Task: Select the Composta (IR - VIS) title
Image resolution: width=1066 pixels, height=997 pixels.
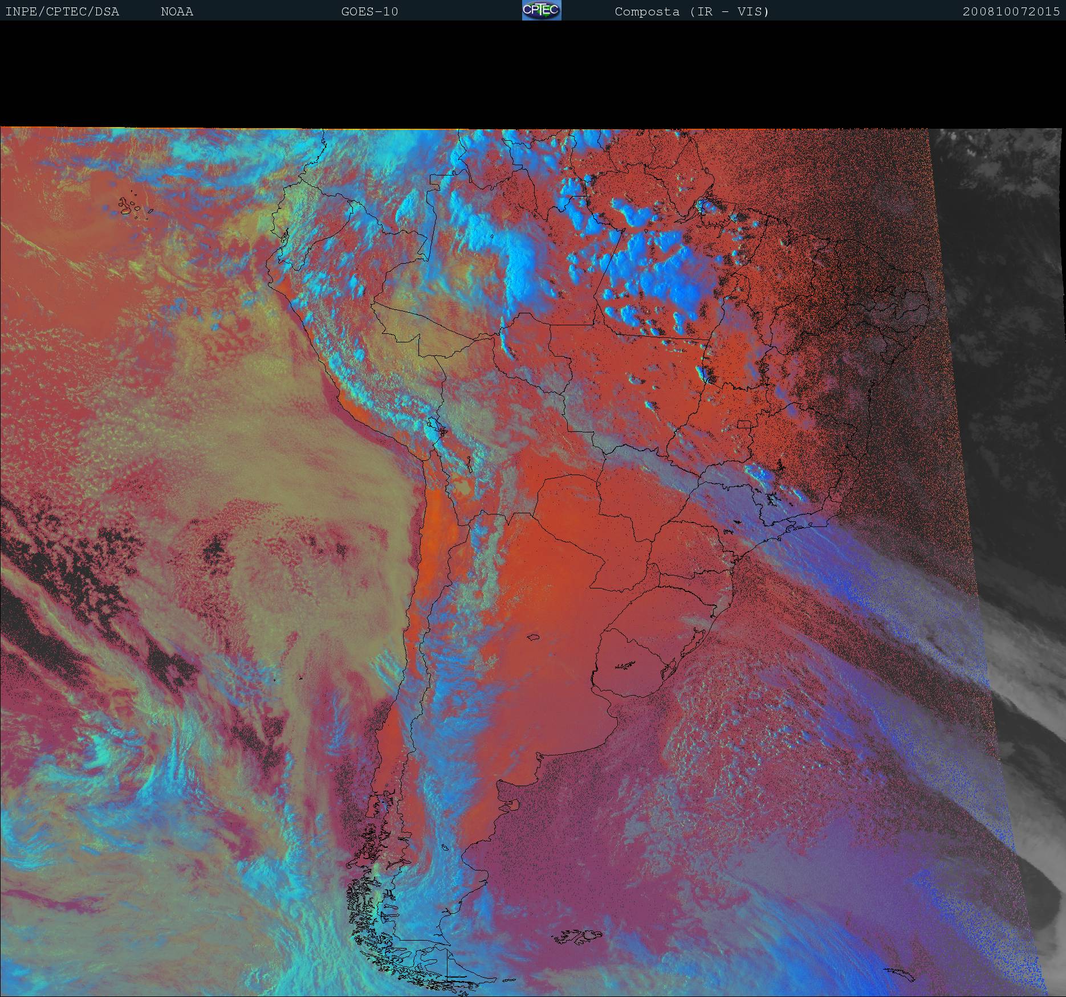Action: tap(691, 12)
